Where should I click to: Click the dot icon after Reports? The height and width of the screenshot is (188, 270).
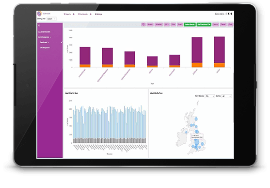tap(74, 14)
